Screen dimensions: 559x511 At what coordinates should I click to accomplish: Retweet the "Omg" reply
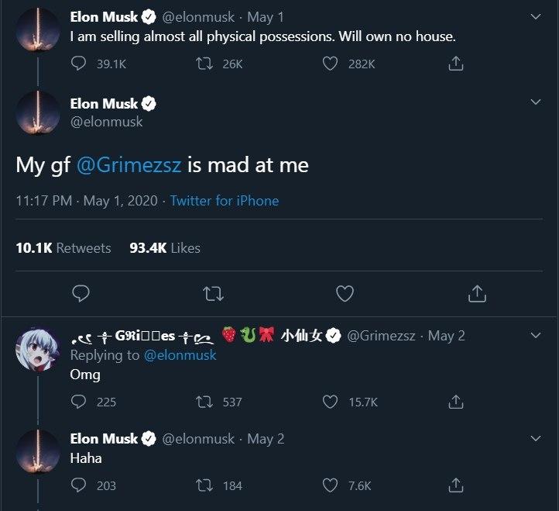205,402
